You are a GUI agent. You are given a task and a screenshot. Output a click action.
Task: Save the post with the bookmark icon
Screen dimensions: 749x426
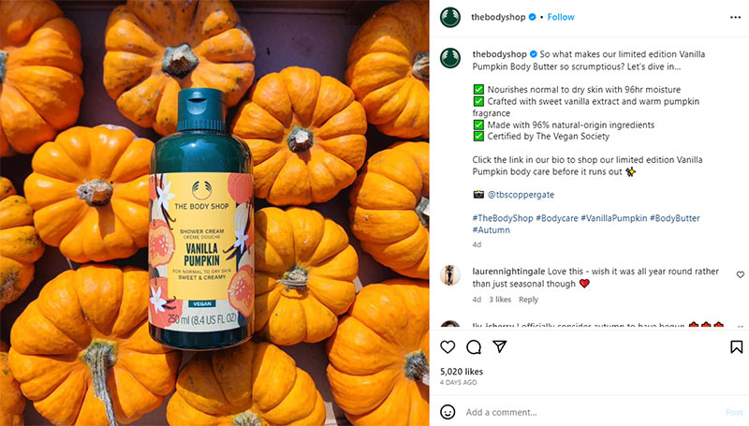click(736, 346)
